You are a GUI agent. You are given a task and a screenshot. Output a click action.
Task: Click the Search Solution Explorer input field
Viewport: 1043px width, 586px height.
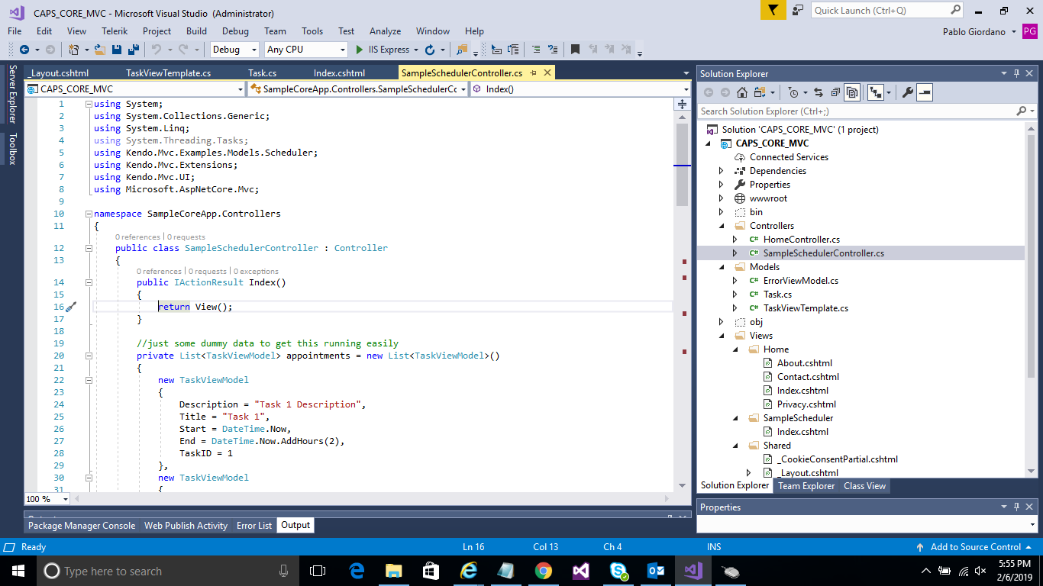point(856,111)
